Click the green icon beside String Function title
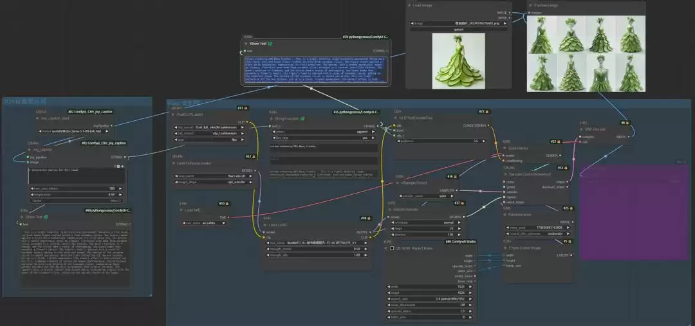The image size is (695, 326). coord(302,119)
